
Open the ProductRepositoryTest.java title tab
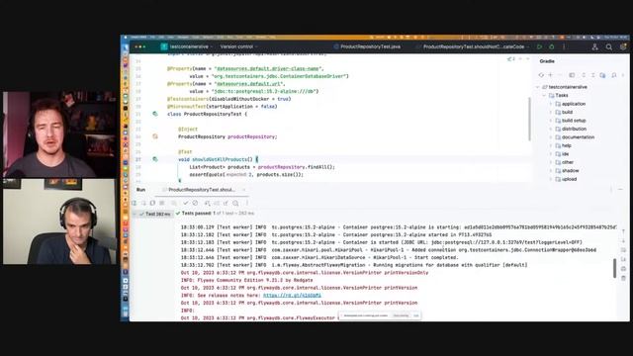coord(367,46)
